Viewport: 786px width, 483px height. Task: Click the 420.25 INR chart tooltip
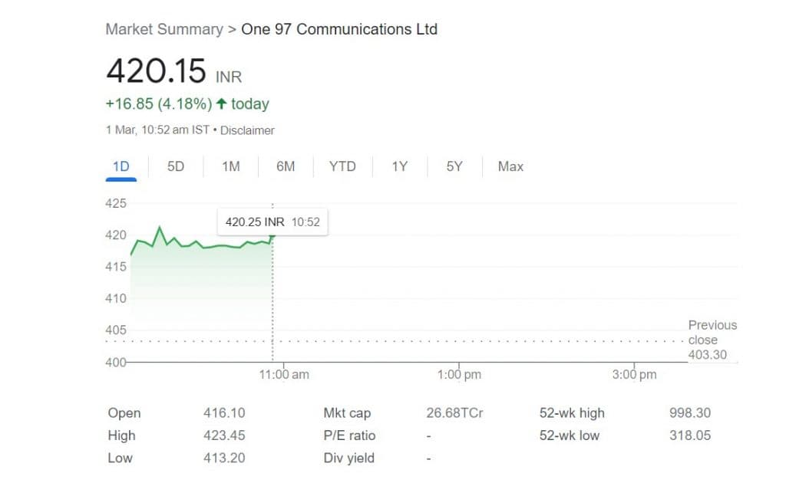tap(272, 222)
